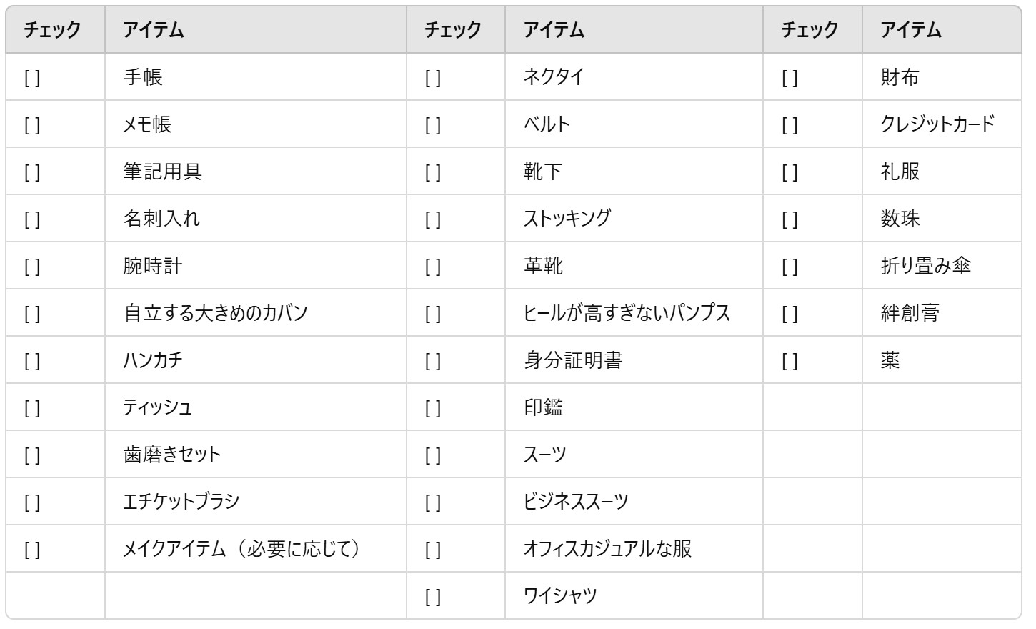The width and height of the screenshot is (1036, 629).
Task: Check the box for 革靴
Action: coord(433,267)
